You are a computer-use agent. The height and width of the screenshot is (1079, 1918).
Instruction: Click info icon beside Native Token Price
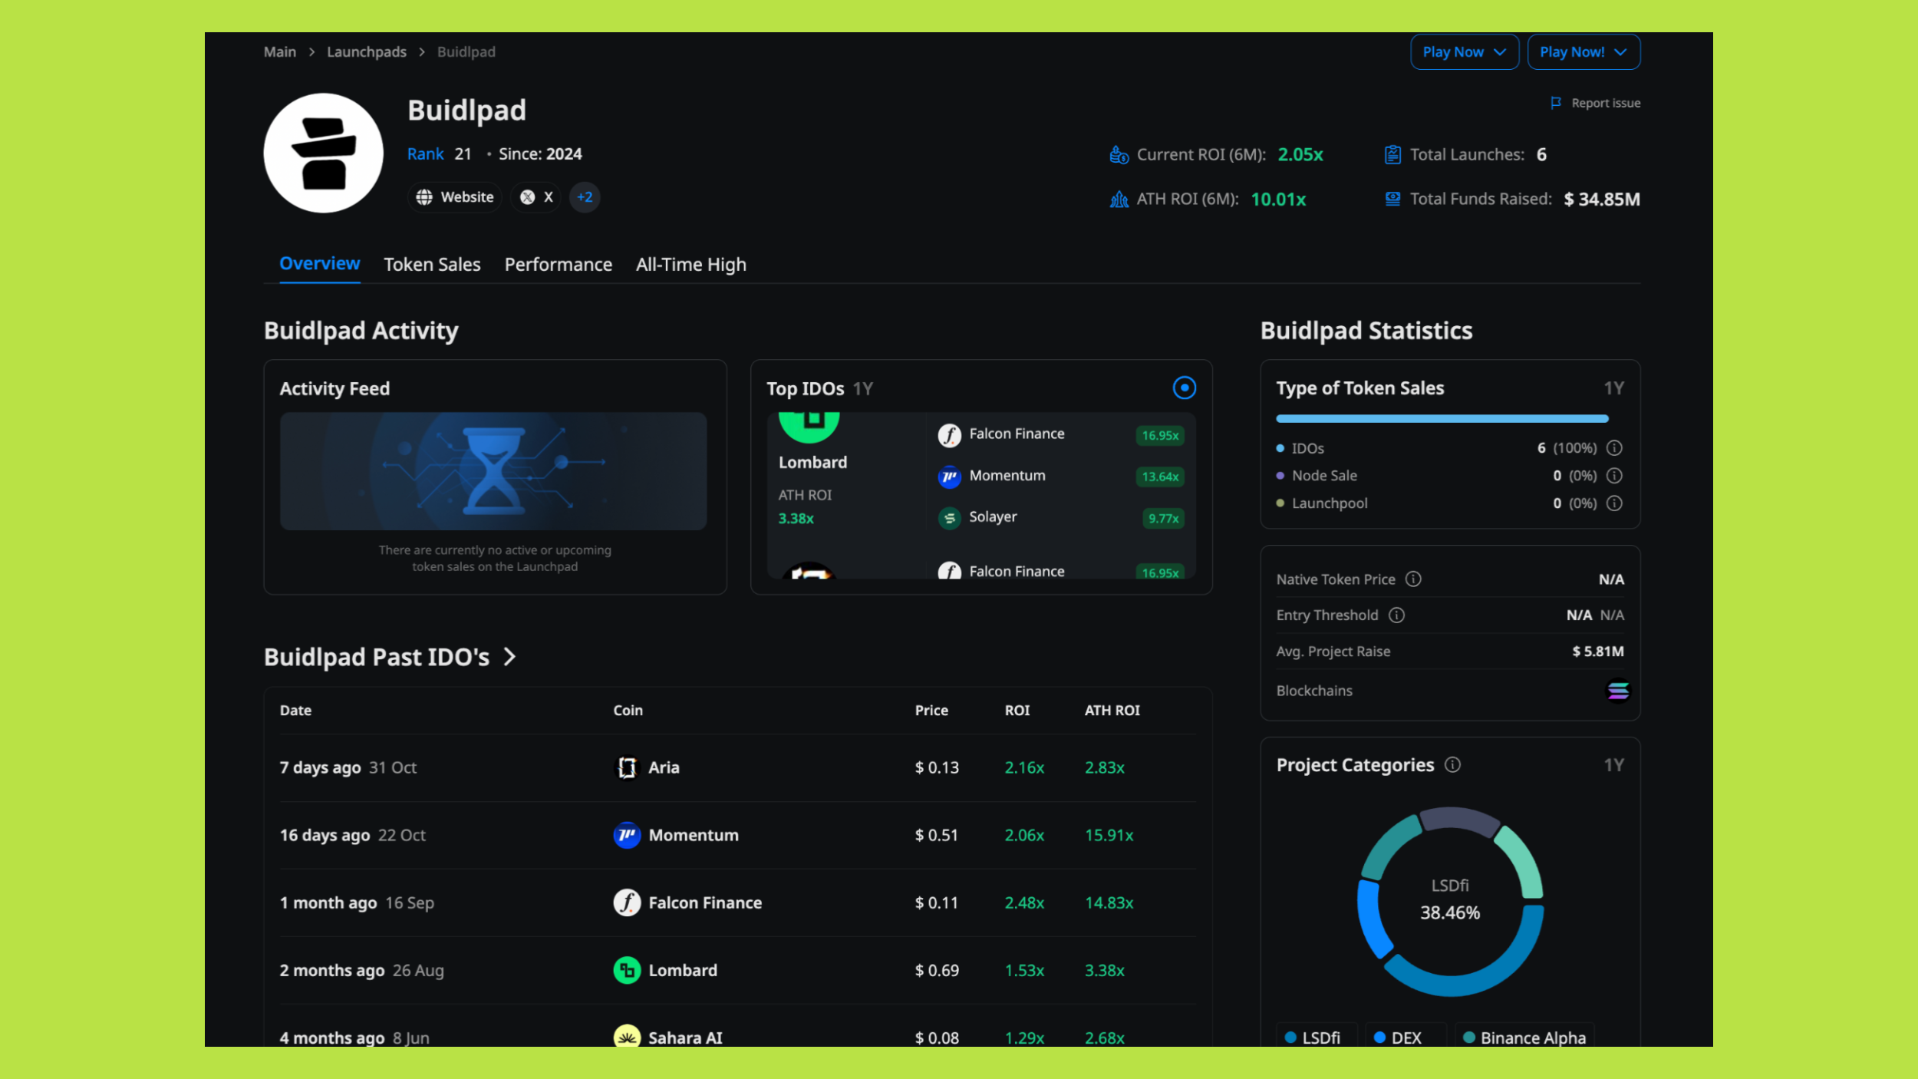pos(1413,579)
